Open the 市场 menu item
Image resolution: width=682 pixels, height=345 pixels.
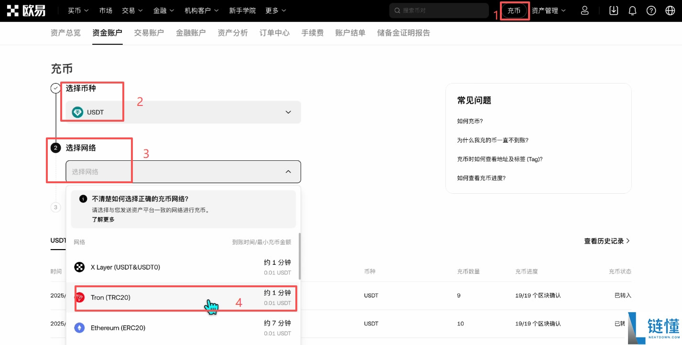pos(106,10)
